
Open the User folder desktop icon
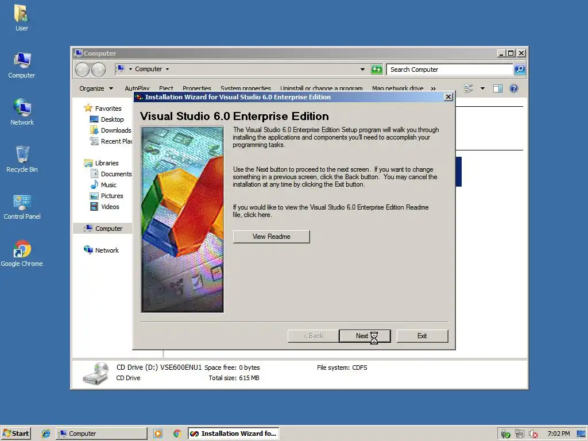tap(21, 18)
